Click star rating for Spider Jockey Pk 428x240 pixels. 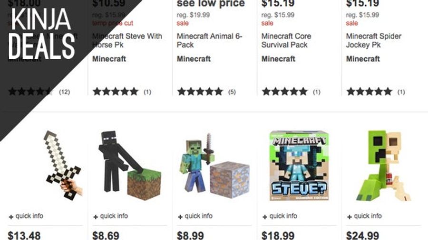tap(370, 92)
